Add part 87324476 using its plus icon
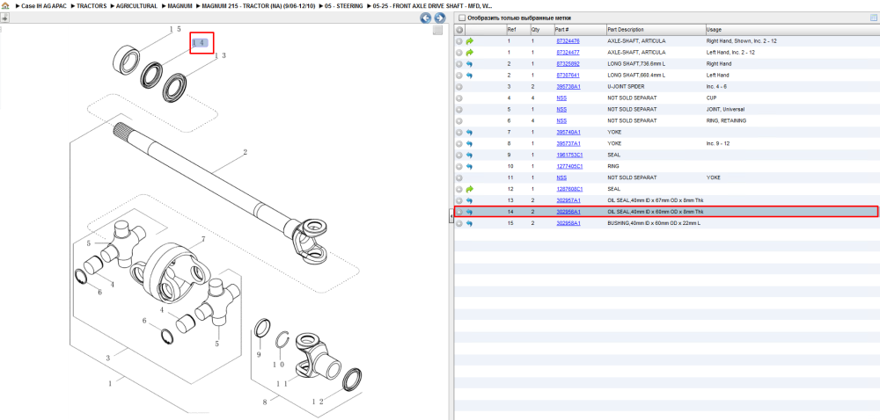Viewport: 880px width, 420px height. click(x=459, y=41)
